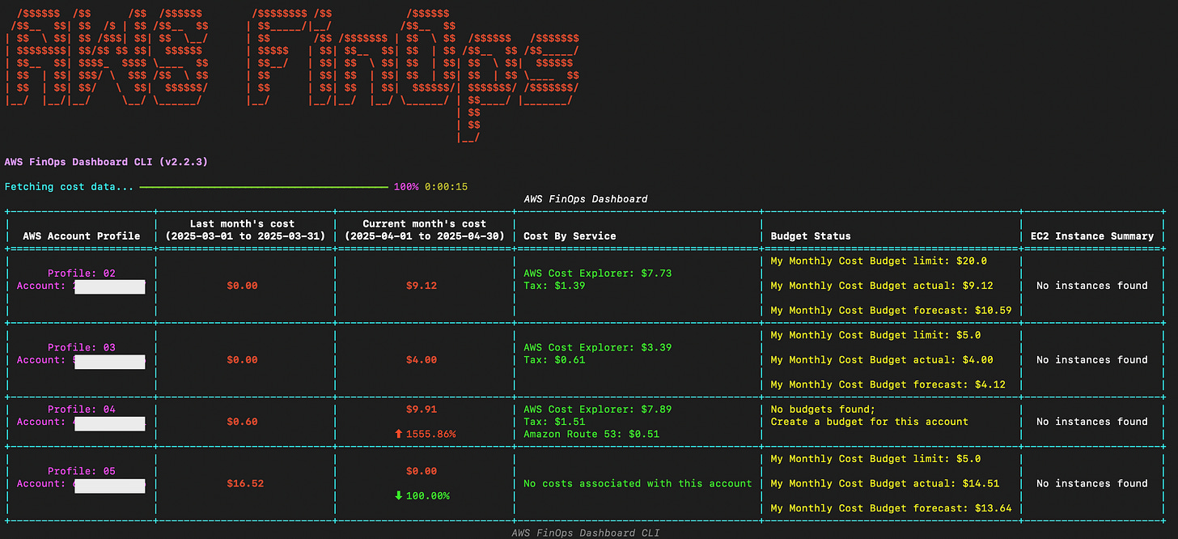This screenshot has width=1178, height=539.
Task: Select the 100% completion indicator
Action: point(405,186)
